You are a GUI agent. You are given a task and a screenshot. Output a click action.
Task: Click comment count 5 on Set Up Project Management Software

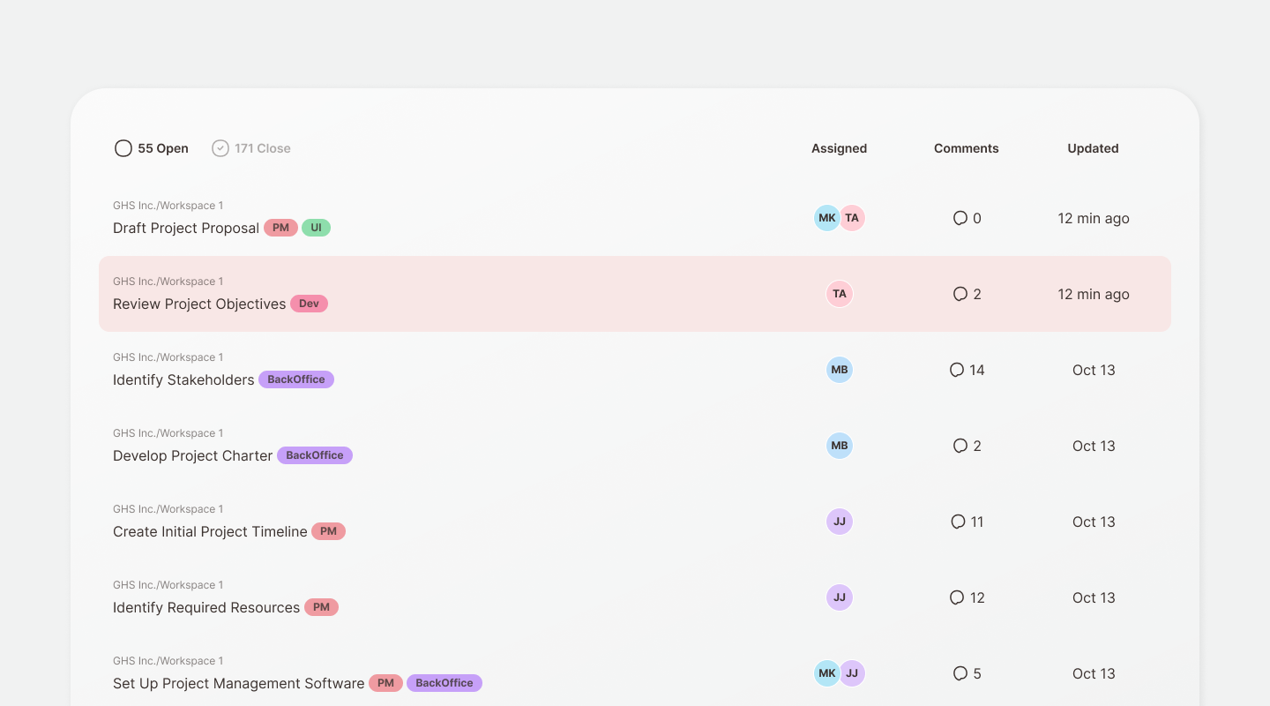[977, 673]
